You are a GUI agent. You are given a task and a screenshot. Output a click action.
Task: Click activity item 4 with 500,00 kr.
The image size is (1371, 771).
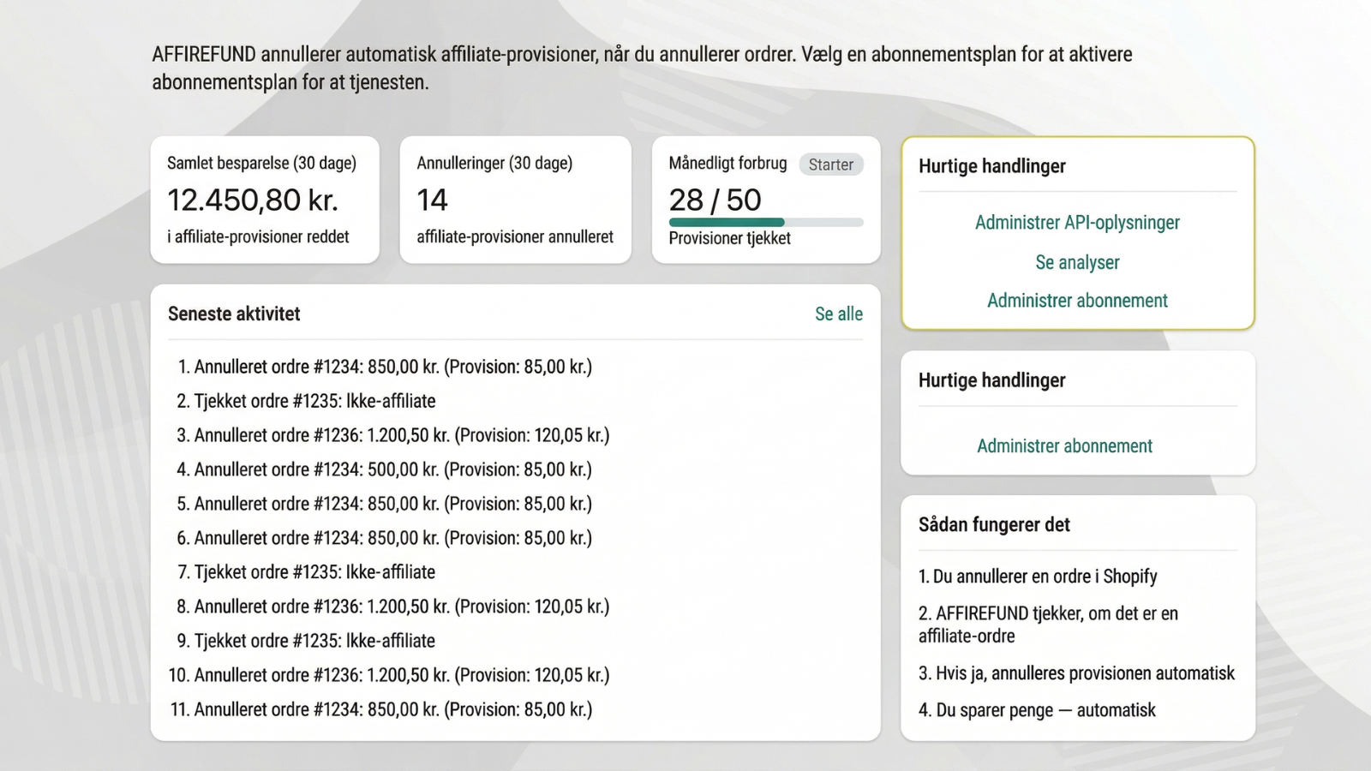point(384,469)
